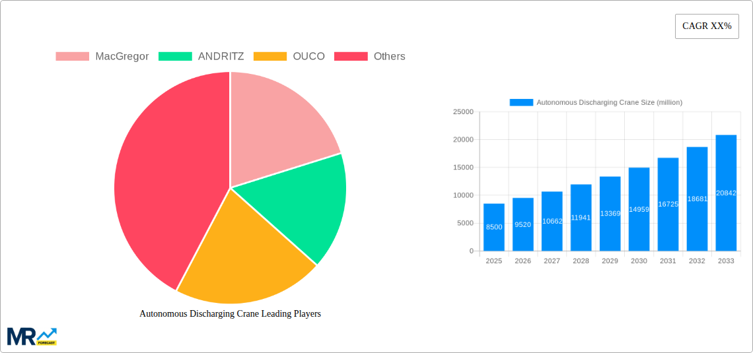
Task: Toggle the Others legend swatch
Action: (x=351, y=57)
